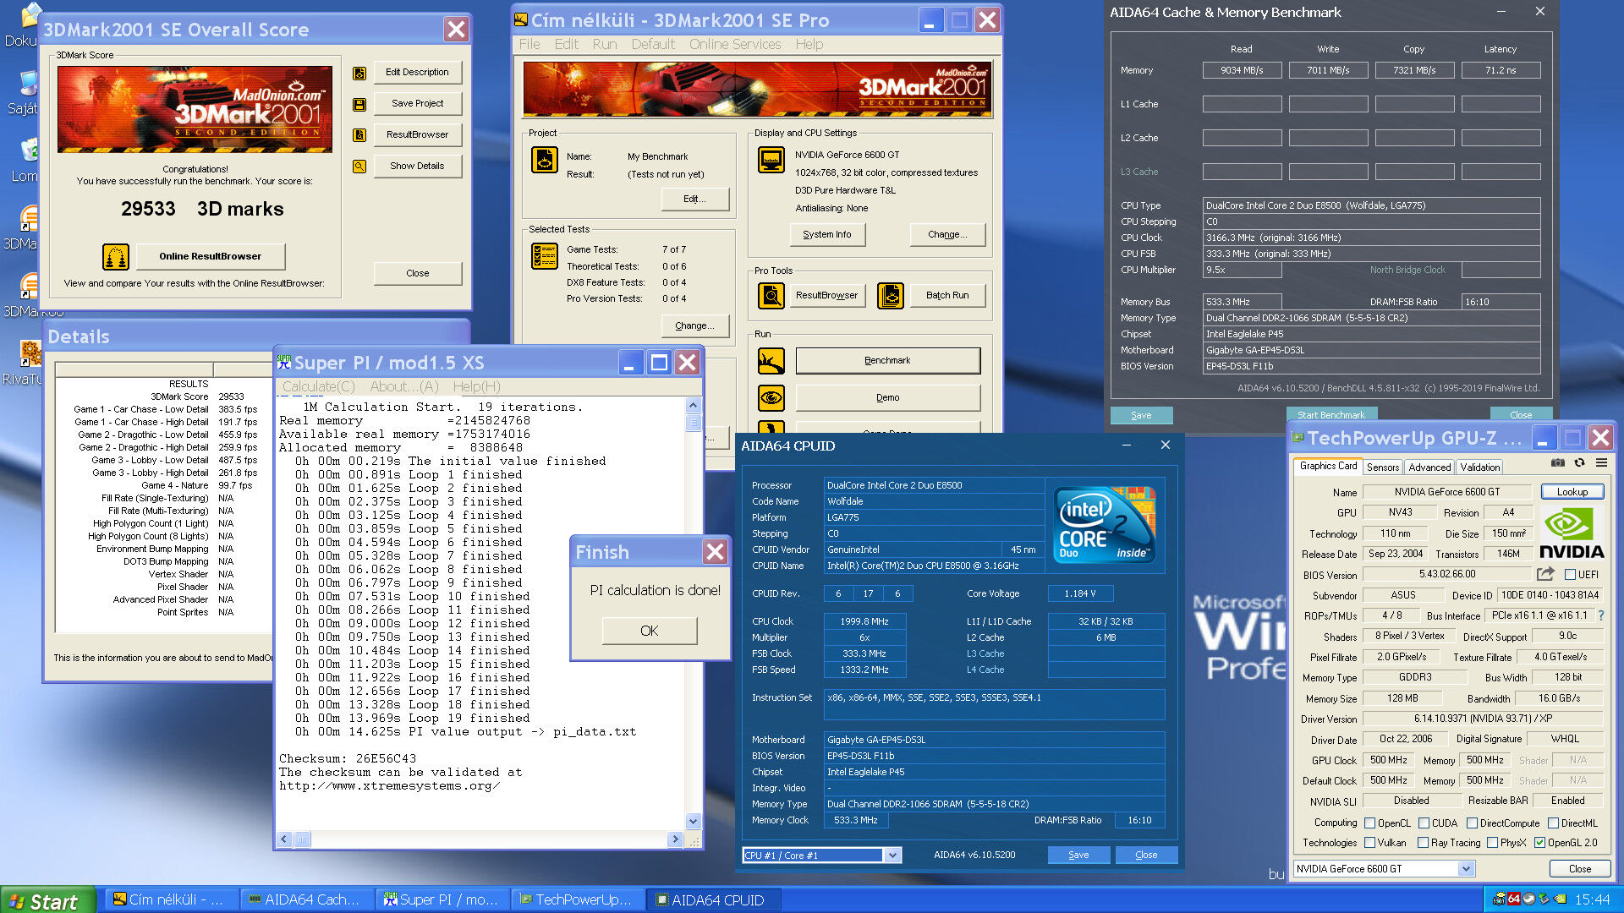The height and width of the screenshot is (913, 1624).
Task: Click the screenshot camera tray icon
Action: coord(1500,899)
